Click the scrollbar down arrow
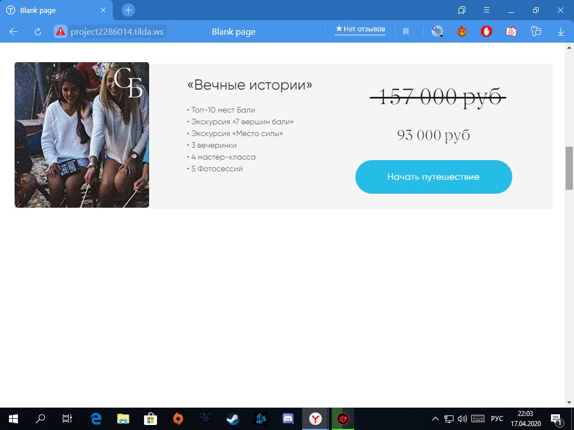This screenshot has height=430, width=574. click(x=569, y=403)
